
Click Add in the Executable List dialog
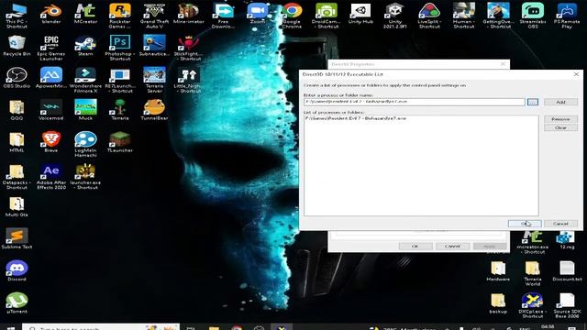click(x=560, y=102)
